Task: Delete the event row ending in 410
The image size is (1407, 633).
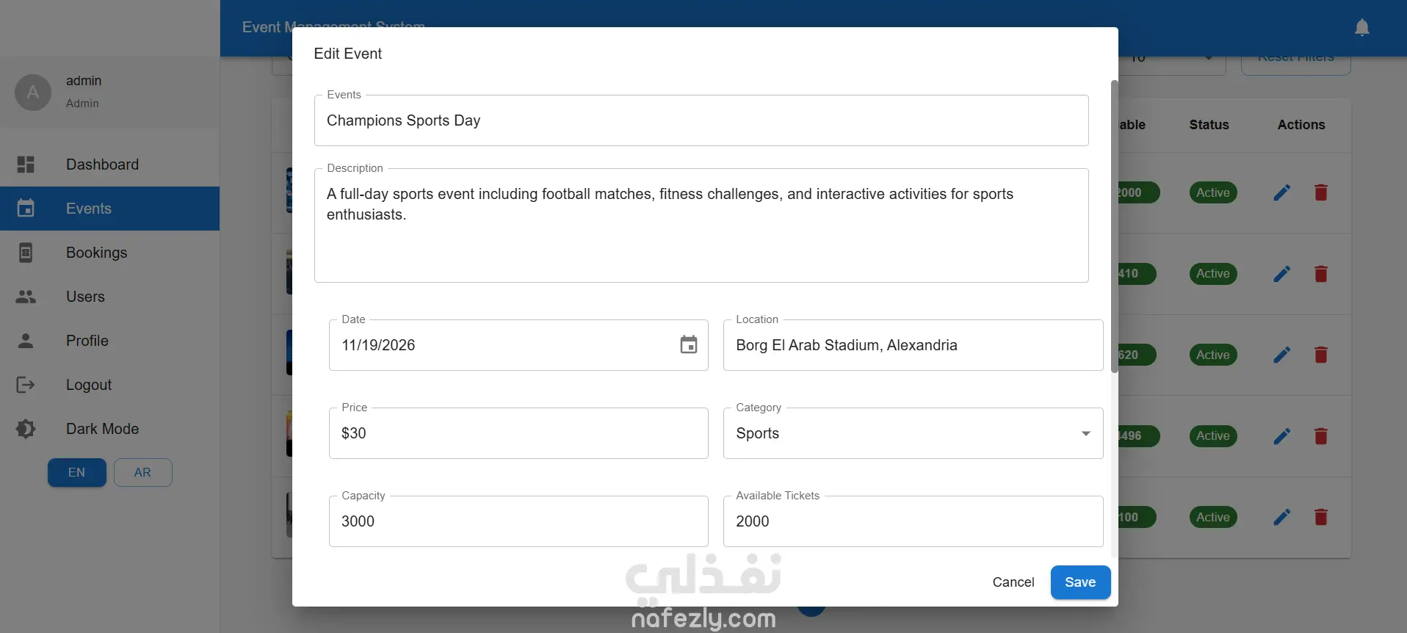Action: 1320,274
